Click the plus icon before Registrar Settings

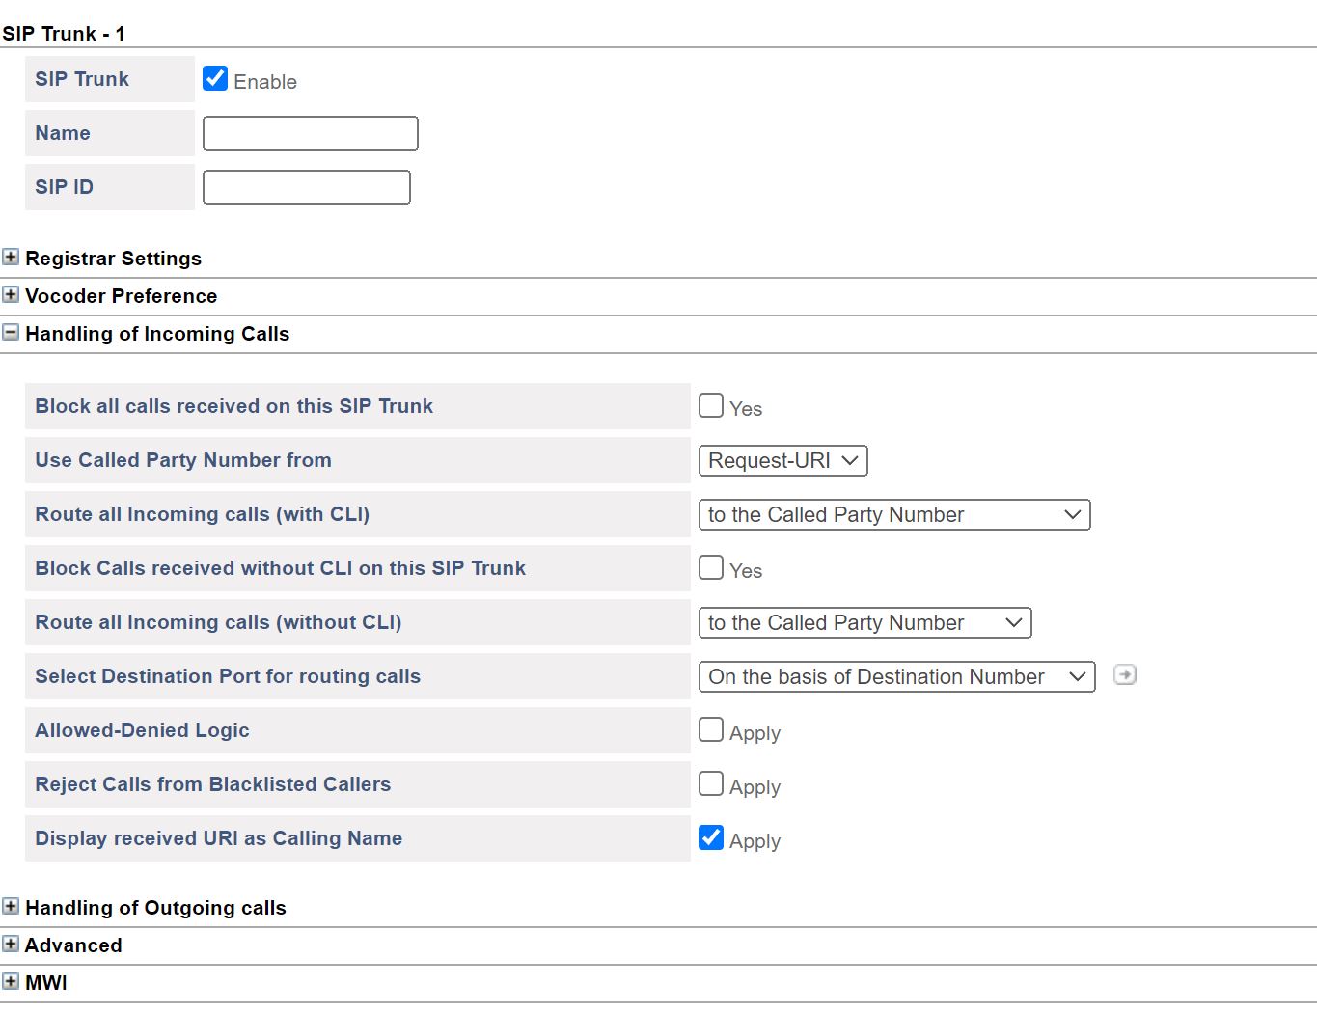point(11,257)
